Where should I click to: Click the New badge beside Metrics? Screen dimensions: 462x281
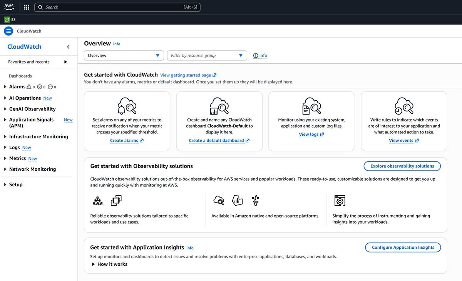tap(33, 158)
